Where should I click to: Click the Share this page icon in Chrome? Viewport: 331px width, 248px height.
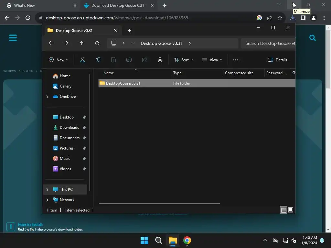click(x=270, y=18)
